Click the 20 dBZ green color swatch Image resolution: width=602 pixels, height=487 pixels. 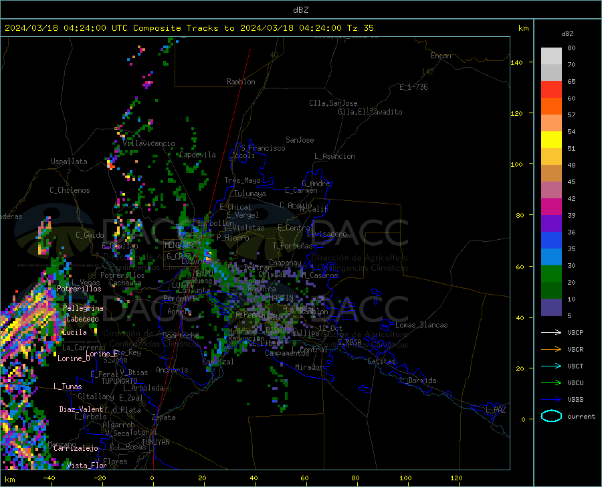pyautogui.click(x=551, y=274)
